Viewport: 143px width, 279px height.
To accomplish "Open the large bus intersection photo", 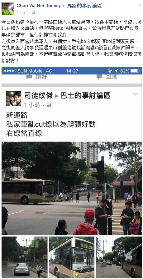I will coord(72,188).
